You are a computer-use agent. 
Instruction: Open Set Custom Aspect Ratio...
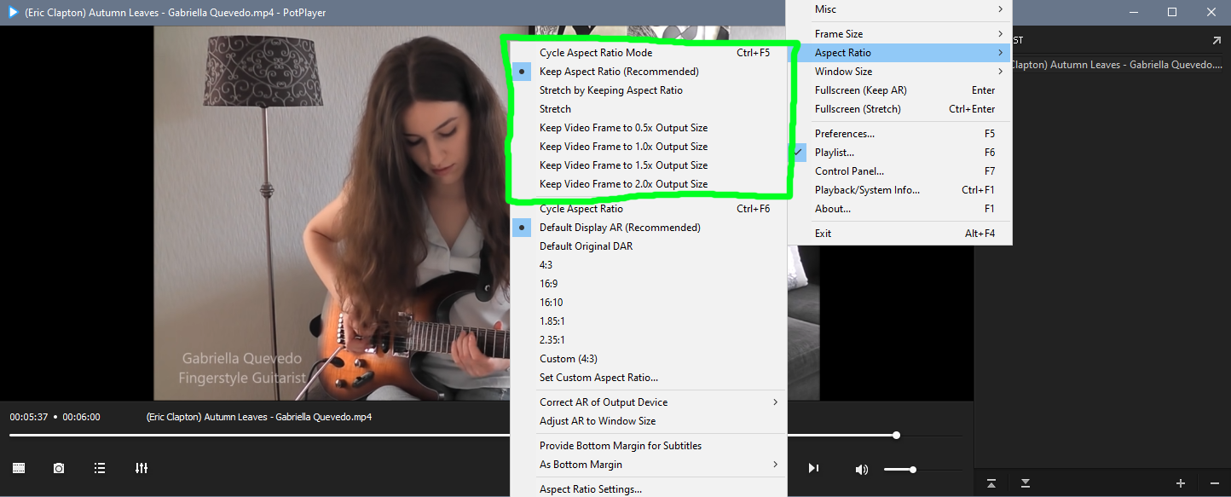pos(648,378)
